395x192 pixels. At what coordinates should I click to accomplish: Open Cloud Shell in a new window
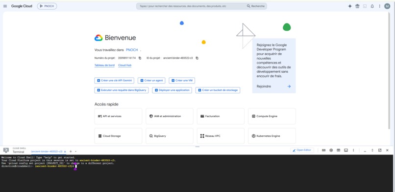[x=380, y=150]
